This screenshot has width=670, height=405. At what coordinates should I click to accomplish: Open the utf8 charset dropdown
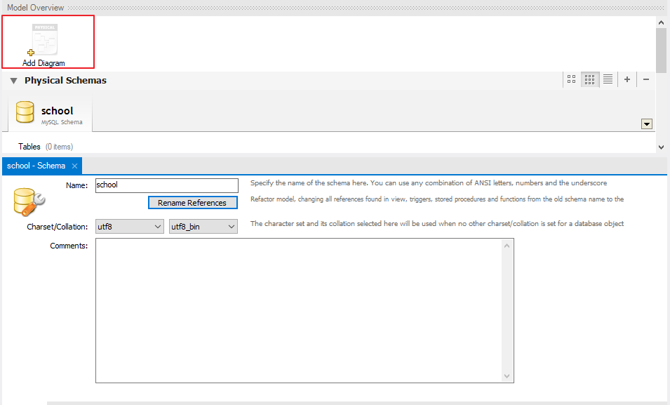(129, 227)
